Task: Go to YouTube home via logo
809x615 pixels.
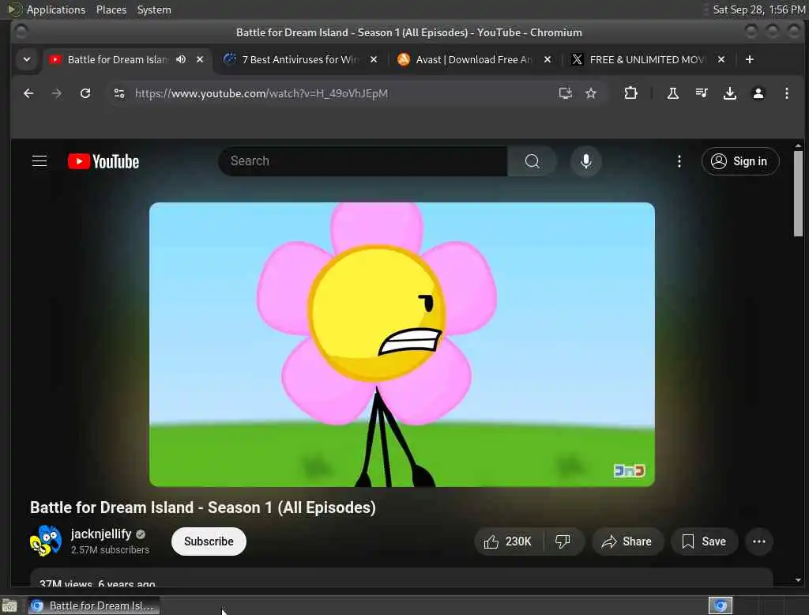Action: (103, 161)
